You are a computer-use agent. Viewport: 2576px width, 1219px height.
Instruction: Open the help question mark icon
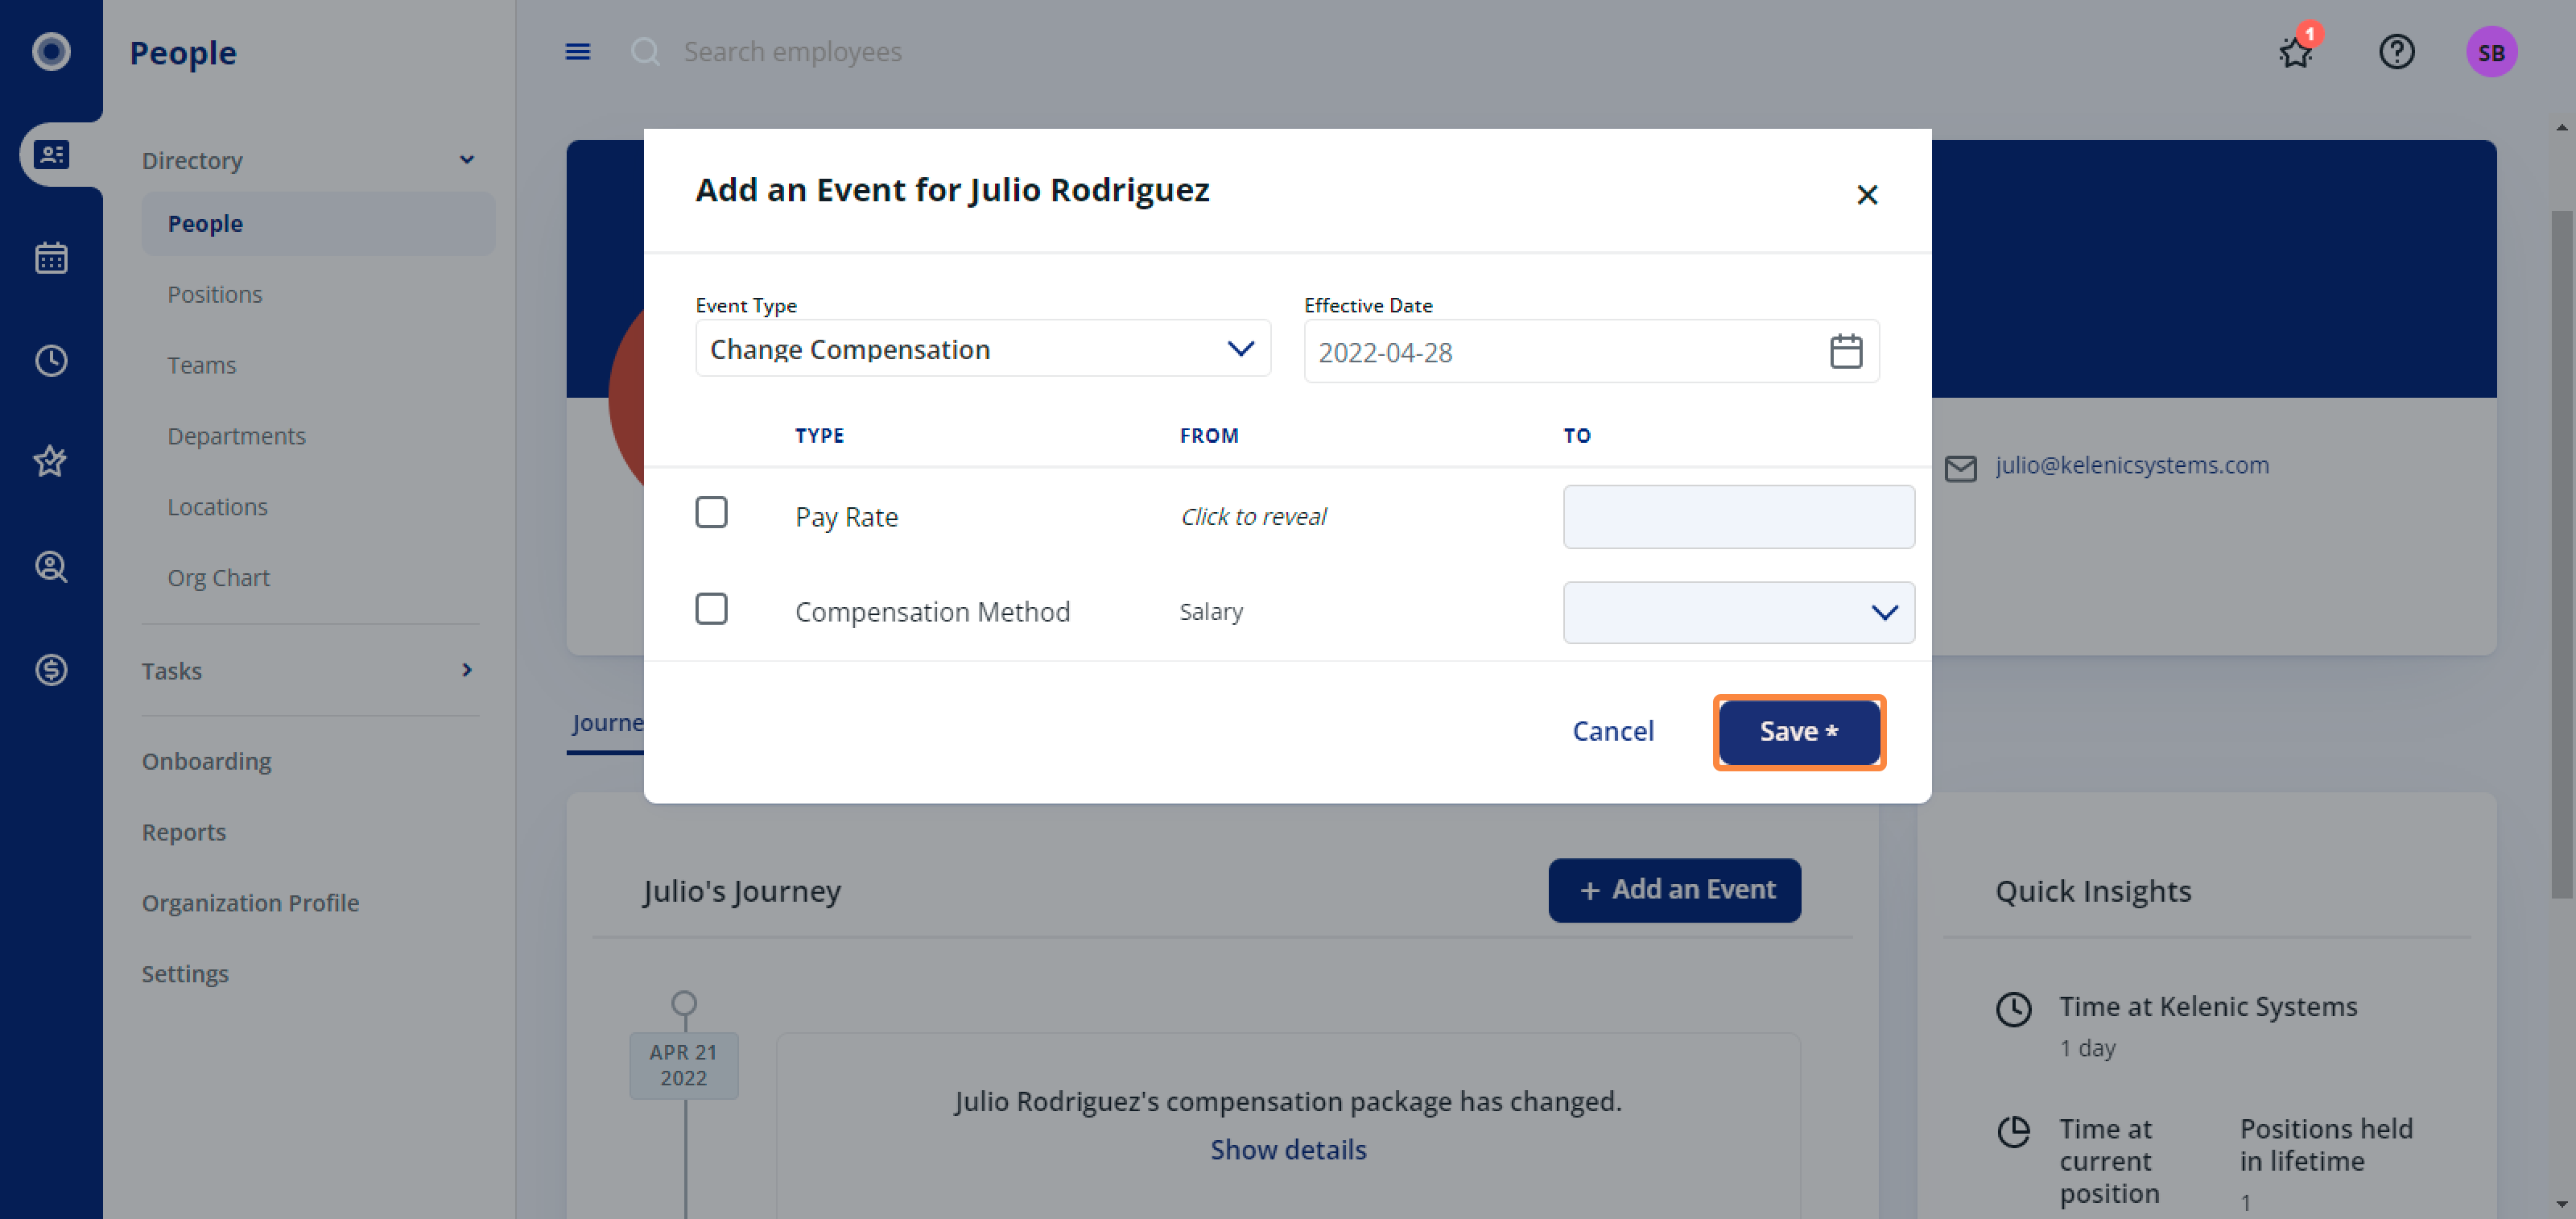click(x=2396, y=52)
